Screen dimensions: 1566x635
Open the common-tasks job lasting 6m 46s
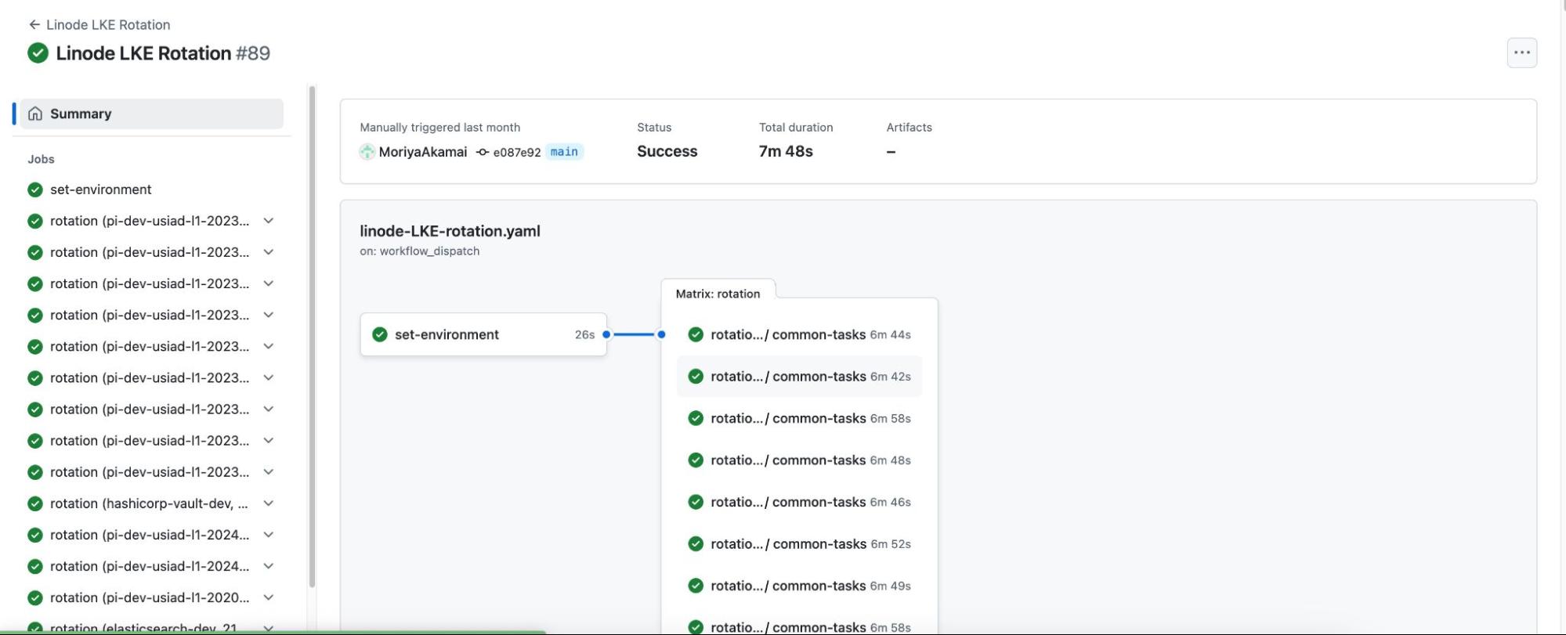click(x=799, y=502)
